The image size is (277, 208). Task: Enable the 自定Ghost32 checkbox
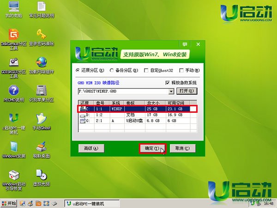(146, 70)
